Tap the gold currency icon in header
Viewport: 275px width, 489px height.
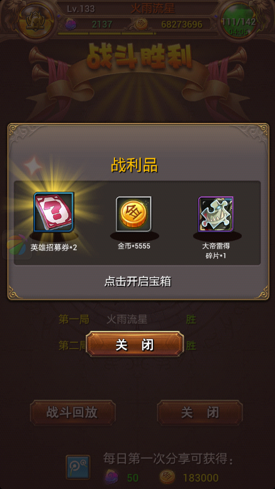coord(141,24)
